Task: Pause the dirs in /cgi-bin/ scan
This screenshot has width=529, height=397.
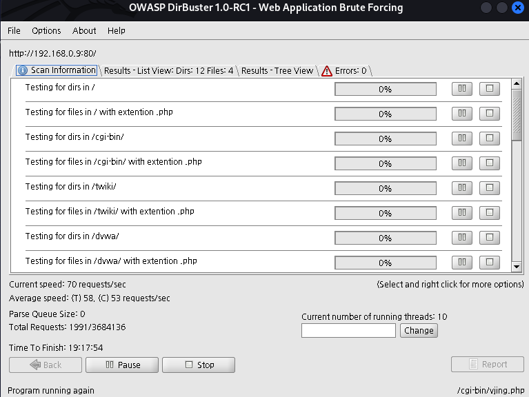Action: coord(462,139)
